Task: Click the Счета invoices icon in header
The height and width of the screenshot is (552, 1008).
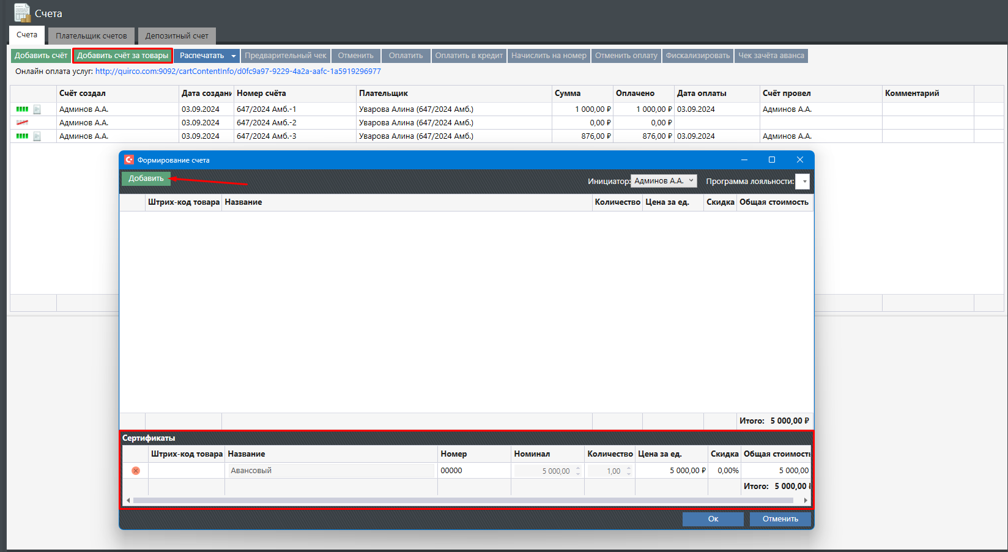Action: click(22, 13)
